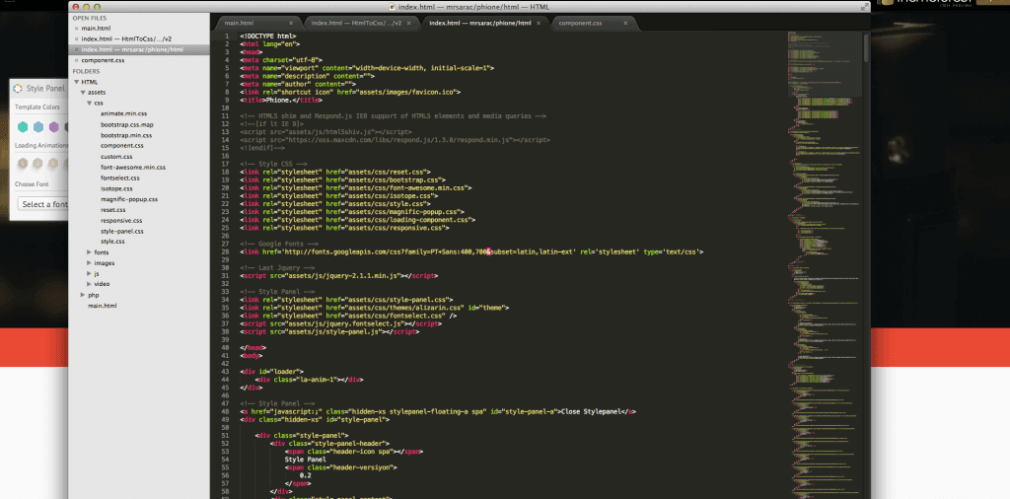Open component.css from Open Files list
Screen dimensions: 1010x499
(x=103, y=60)
